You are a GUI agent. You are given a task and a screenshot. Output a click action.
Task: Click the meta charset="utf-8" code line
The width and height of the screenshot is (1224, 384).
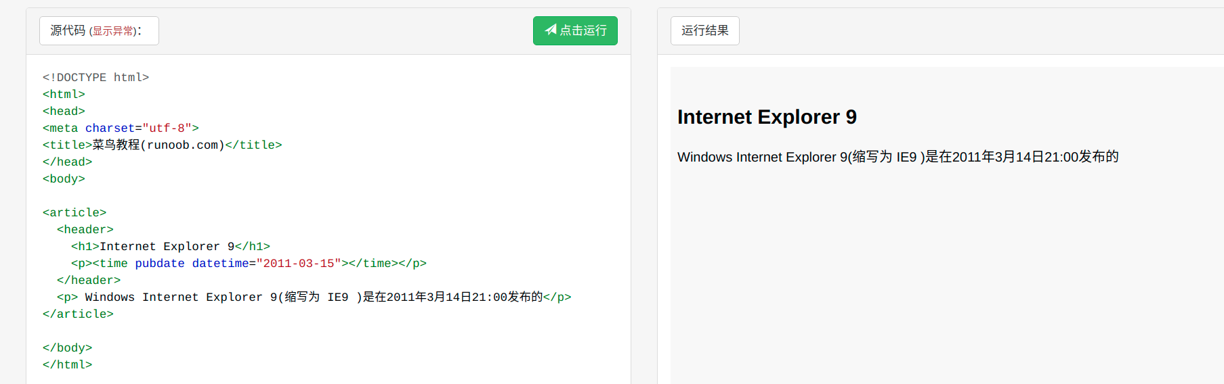tap(121, 128)
